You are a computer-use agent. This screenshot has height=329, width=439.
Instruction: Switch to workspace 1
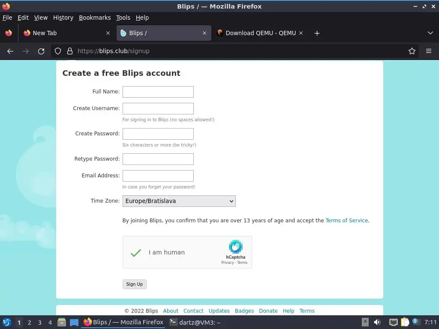point(19,323)
